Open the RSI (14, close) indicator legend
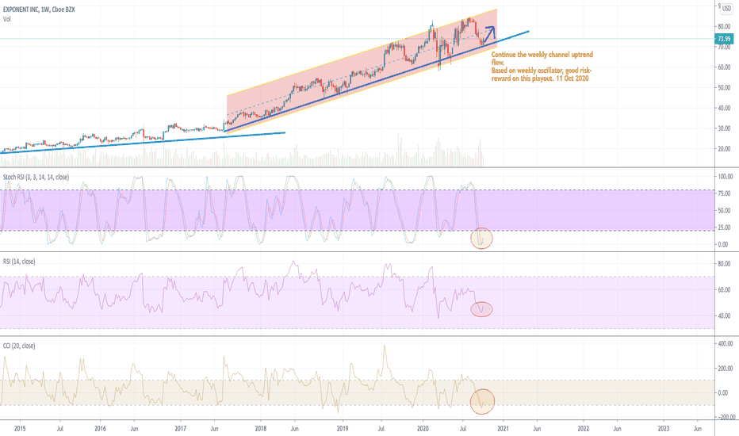 19,262
